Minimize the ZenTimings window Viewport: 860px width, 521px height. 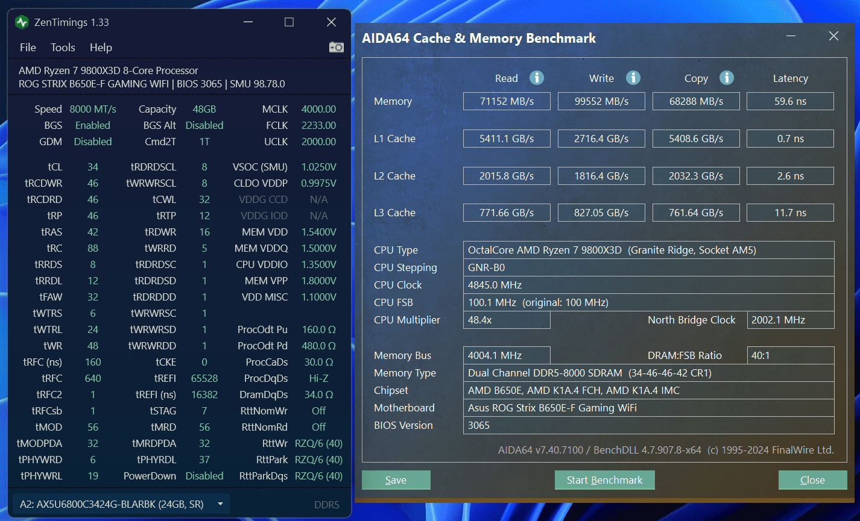click(x=248, y=22)
